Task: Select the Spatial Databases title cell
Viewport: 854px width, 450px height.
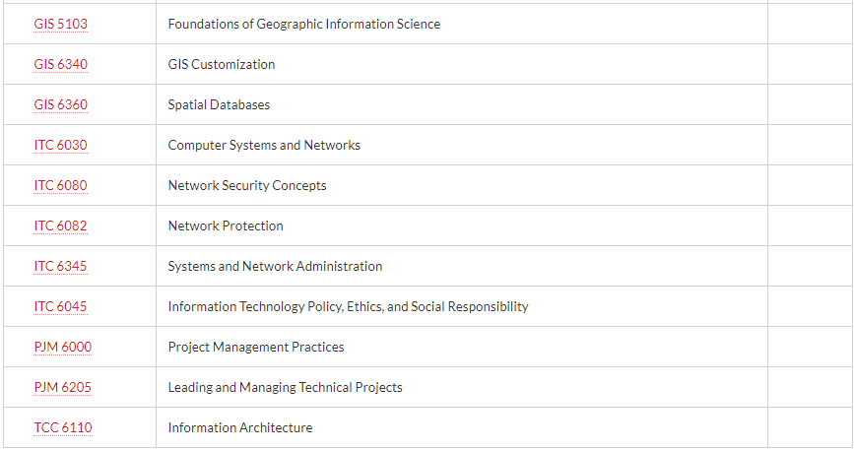Action: [x=462, y=104]
